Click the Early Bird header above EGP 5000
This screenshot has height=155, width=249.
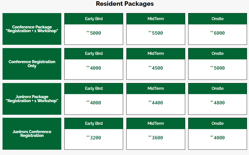94,19
